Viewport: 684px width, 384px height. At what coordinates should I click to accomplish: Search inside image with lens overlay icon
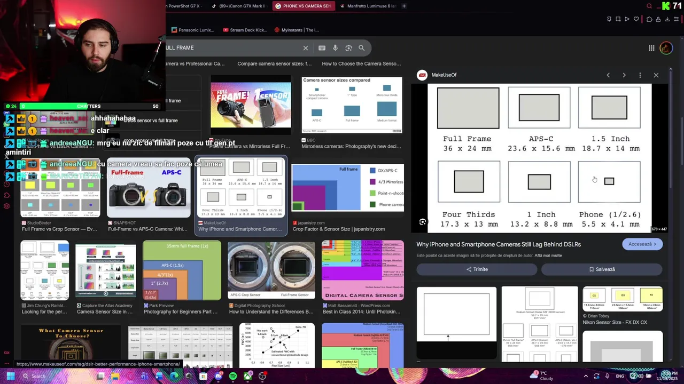click(x=423, y=222)
